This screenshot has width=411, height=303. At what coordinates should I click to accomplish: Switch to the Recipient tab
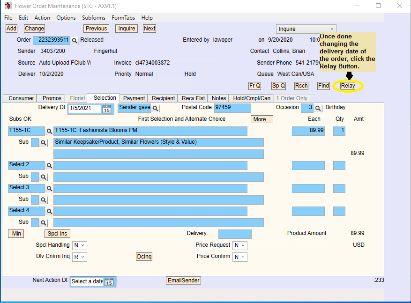pos(163,98)
